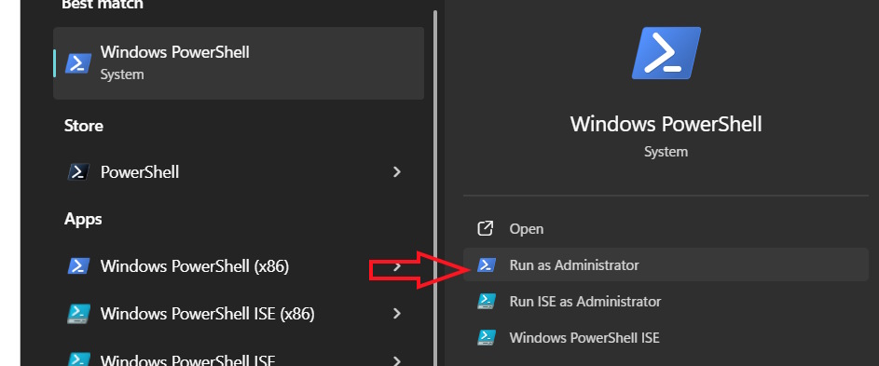Click the Store section heading
The width and height of the screenshot is (879, 366).
[84, 126]
